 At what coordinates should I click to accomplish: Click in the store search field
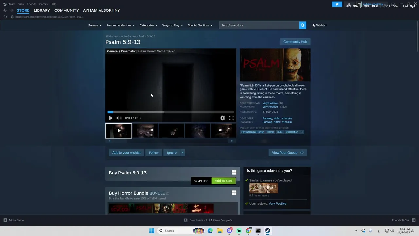[x=259, y=25]
